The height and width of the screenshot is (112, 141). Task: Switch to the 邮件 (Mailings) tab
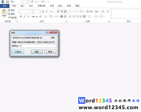[x=60, y=6]
